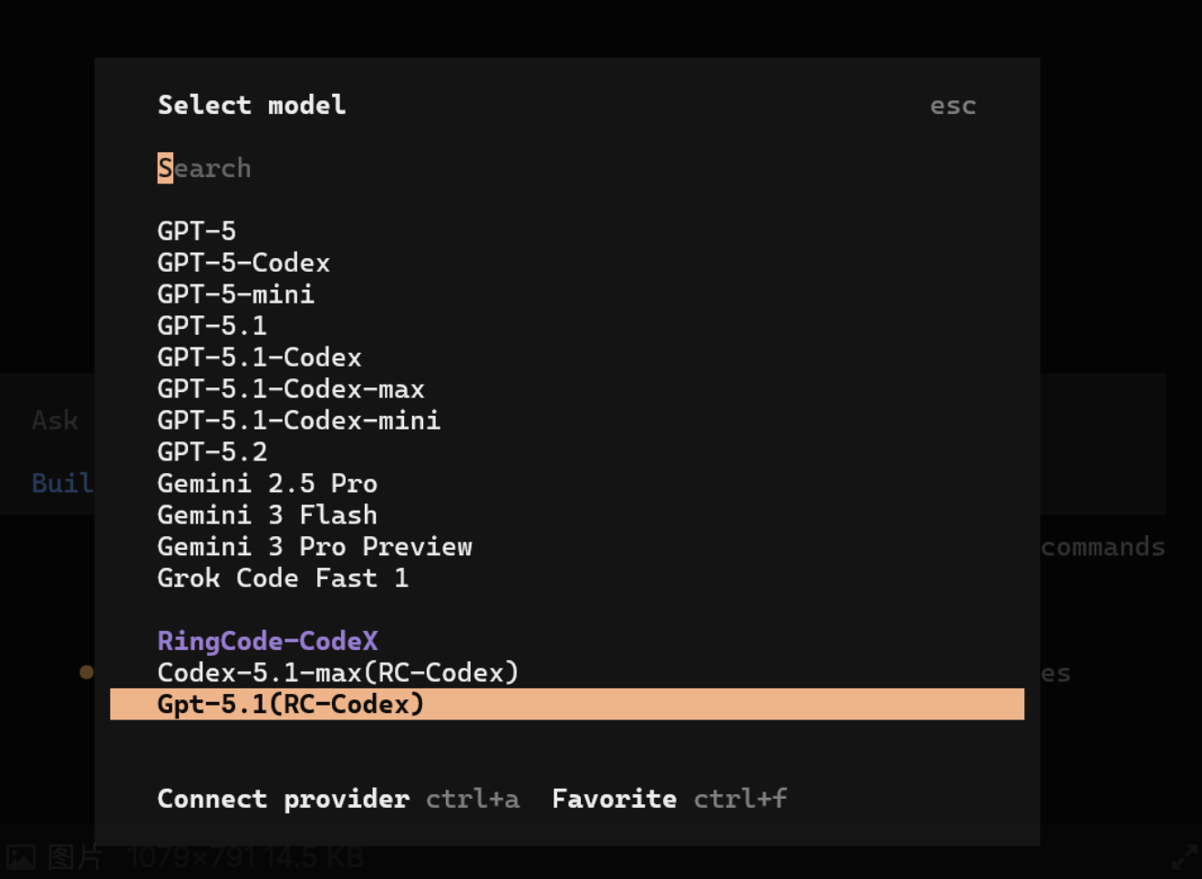The width and height of the screenshot is (1202, 879).
Task: Select GPT-5-Codex from the model list
Action: 244,263
